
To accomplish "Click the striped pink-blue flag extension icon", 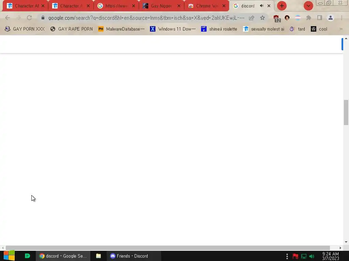I will 298,18.
